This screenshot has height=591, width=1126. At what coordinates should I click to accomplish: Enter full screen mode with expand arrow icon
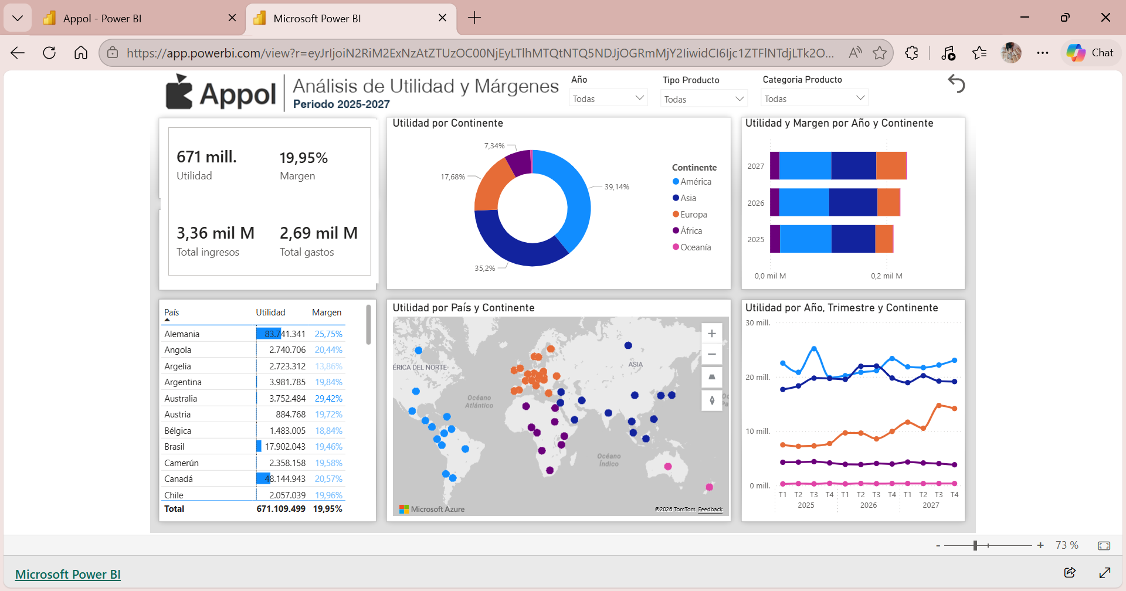(1105, 572)
